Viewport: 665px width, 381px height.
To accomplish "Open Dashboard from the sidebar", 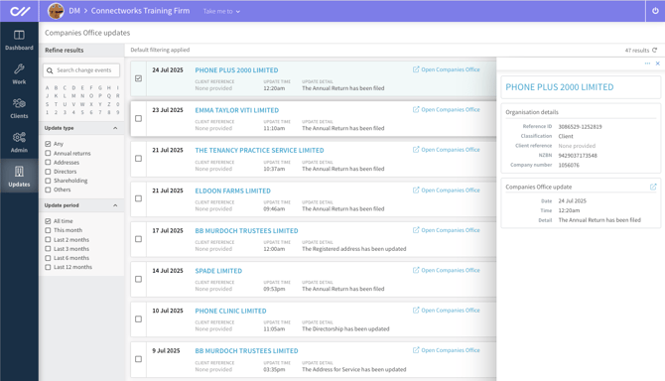I will [19, 40].
